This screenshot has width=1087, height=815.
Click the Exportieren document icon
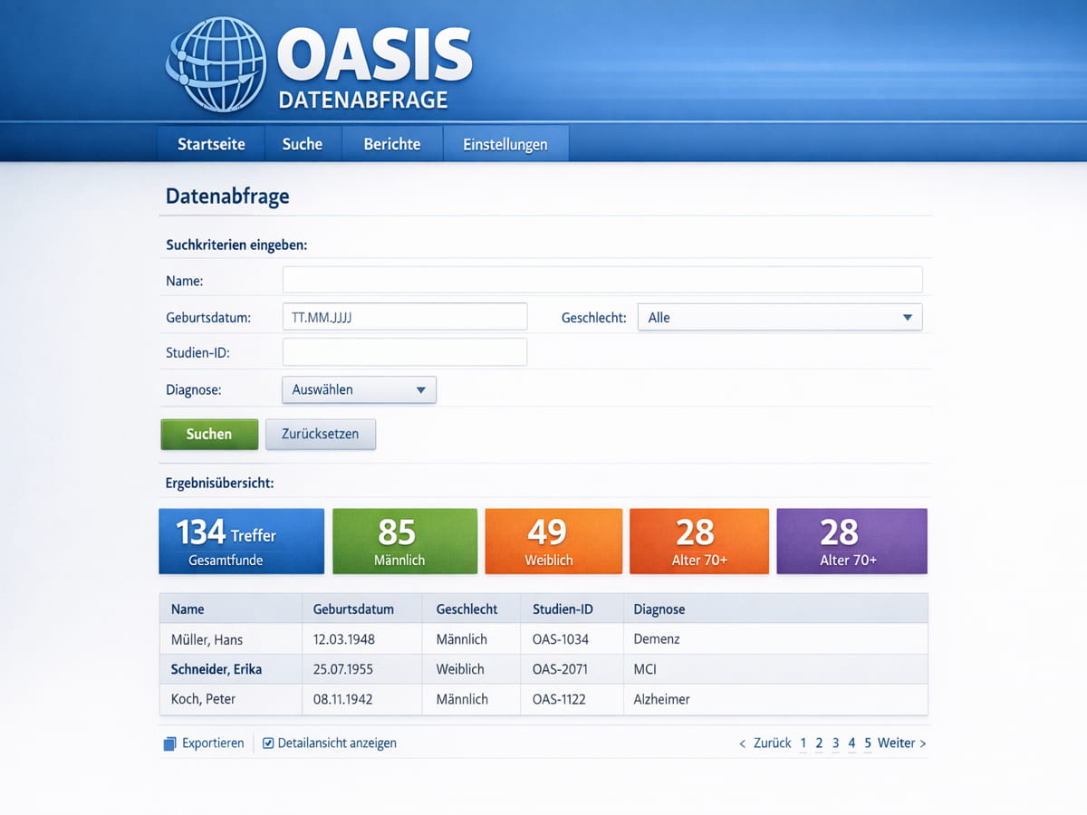[169, 743]
